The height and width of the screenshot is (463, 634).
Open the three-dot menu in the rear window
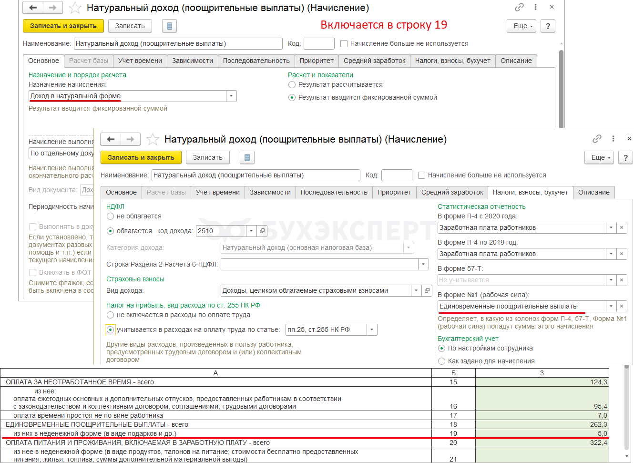pos(535,7)
